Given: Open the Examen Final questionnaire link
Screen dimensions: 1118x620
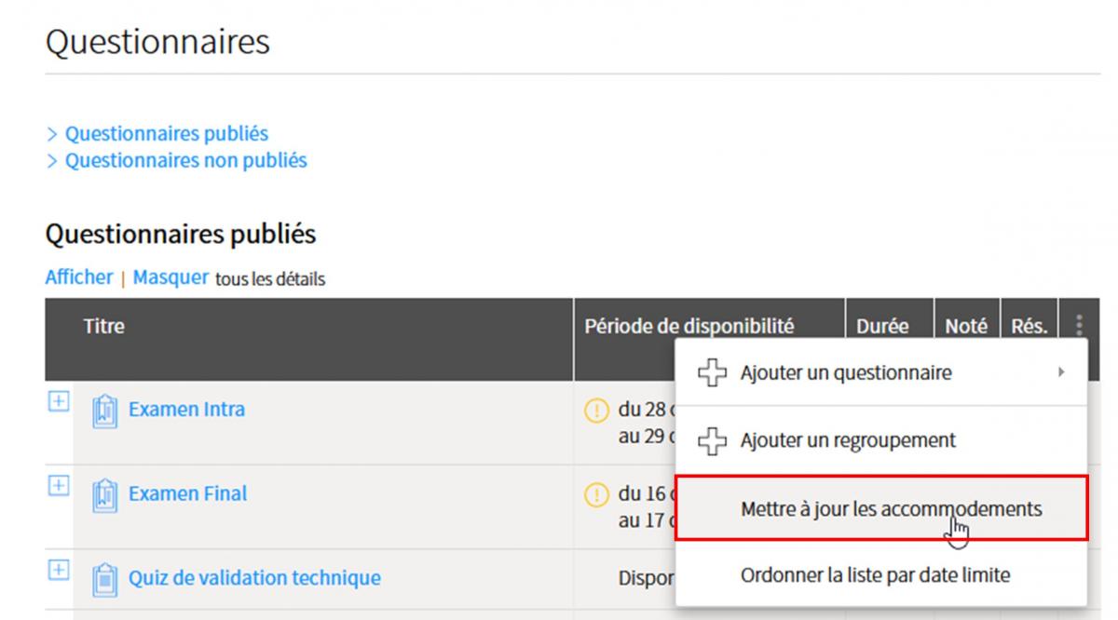Looking at the screenshot, I should [x=187, y=493].
